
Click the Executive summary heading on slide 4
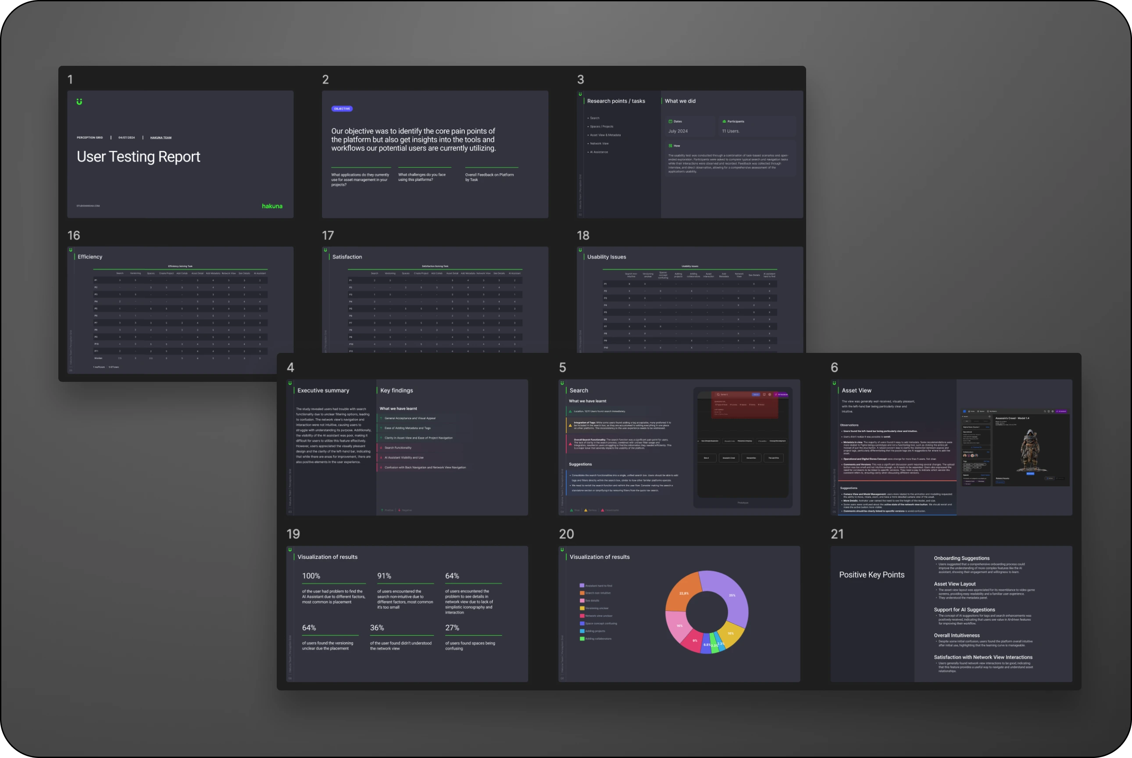(x=323, y=391)
